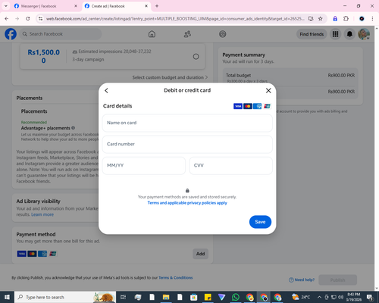Close the Debit or credit card dialog
This screenshot has width=379, height=303.
(x=268, y=91)
